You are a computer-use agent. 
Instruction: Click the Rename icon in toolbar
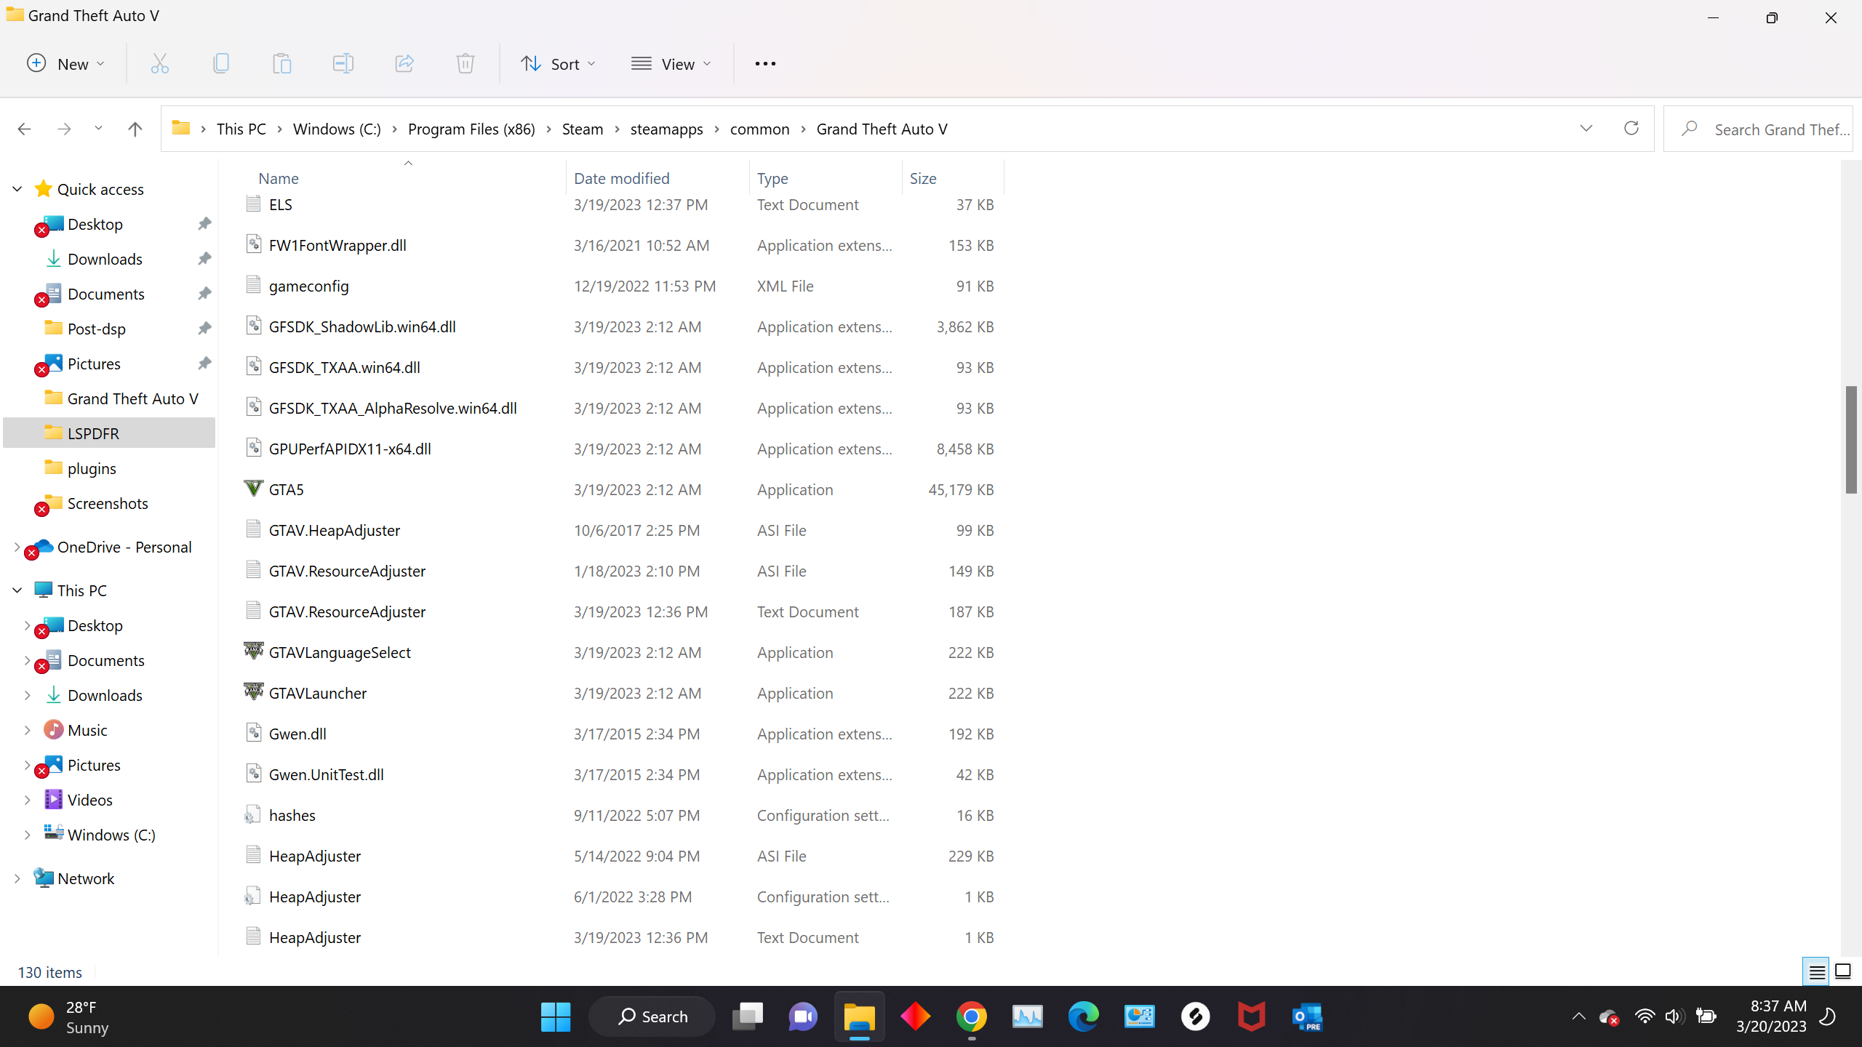(343, 64)
